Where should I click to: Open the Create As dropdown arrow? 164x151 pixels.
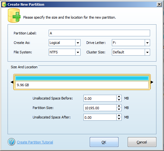coord(78,43)
